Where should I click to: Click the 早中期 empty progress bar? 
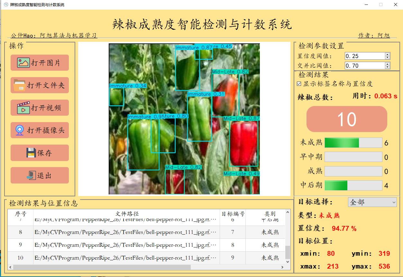[353, 157]
